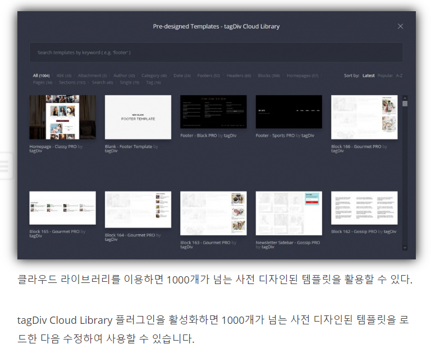Image resolution: width=431 pixels, height=358 pixels.
Task: Sort templates by Popular
Action: pyautogui.click(x=385, y=76)
